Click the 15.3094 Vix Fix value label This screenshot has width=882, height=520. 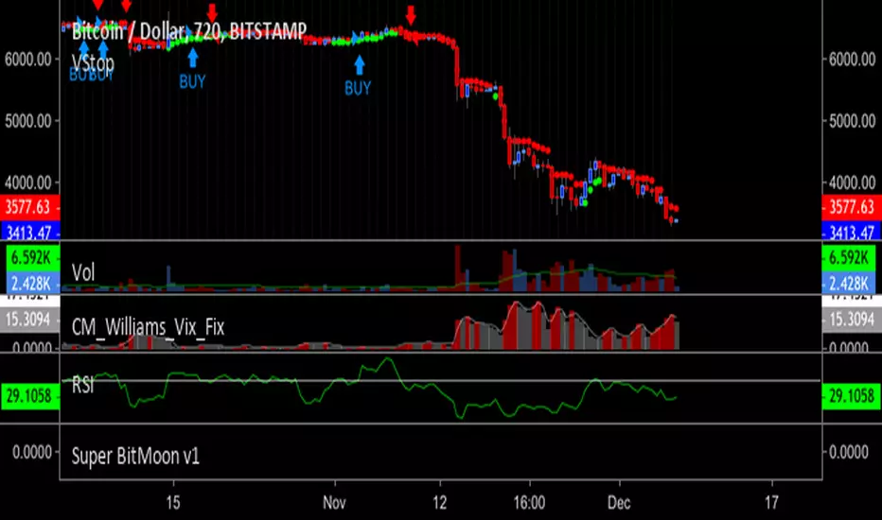(30, 320)
